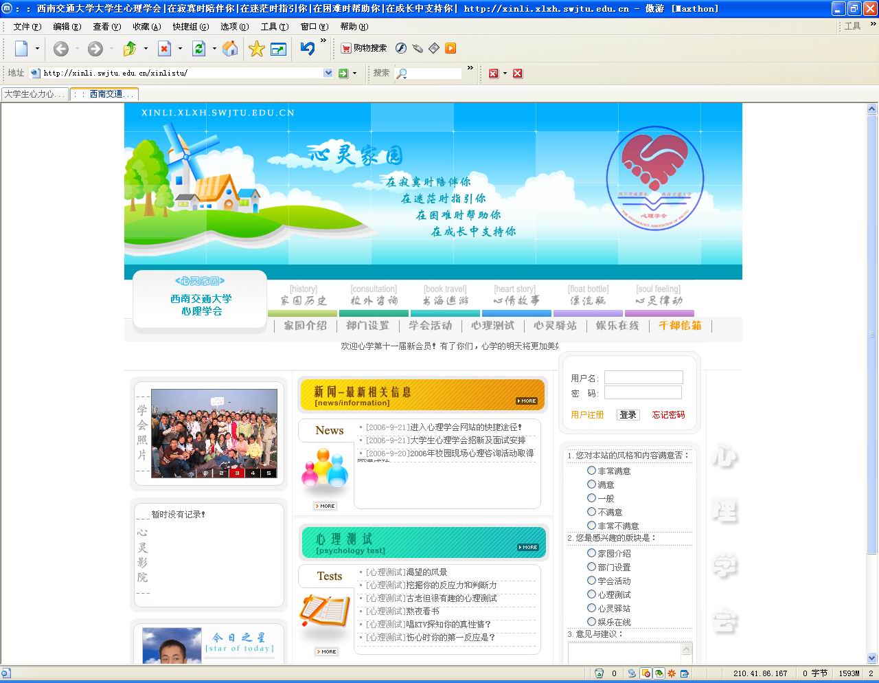This screenshot has width=879, height=683.
Task: Select the 心理测试 radio option
Action: pos(591,594)
